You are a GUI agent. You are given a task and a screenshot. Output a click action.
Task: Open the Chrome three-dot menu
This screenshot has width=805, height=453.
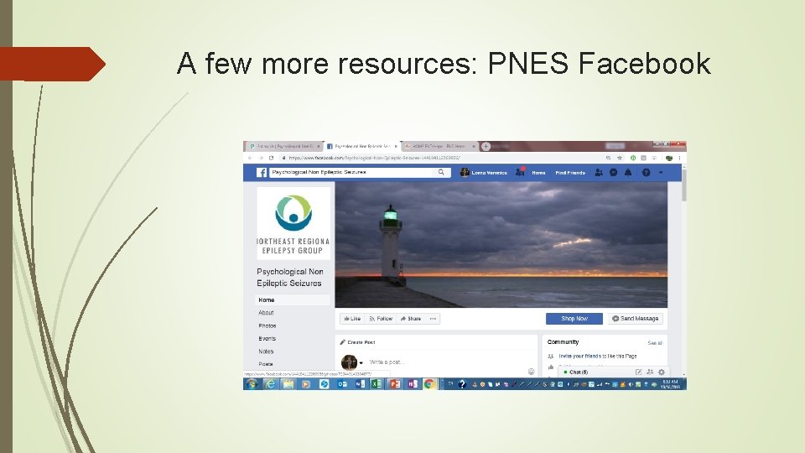[x=680, y=159]
